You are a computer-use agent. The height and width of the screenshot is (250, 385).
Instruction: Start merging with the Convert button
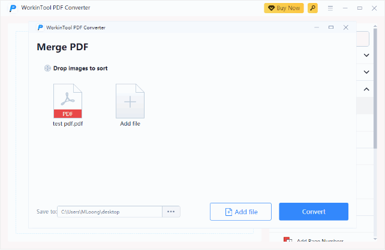point(314,212)
